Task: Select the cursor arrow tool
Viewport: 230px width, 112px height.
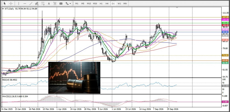Action: click(5, 3)
